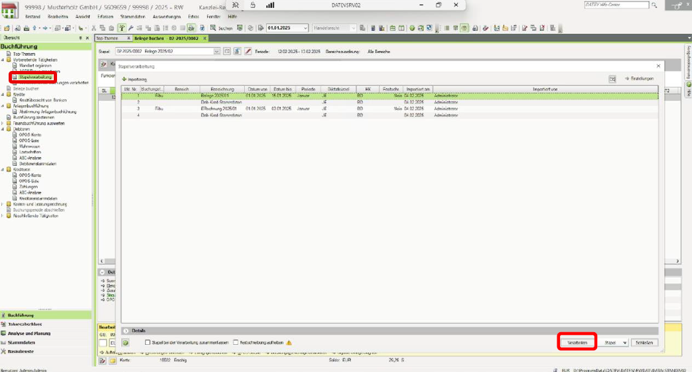
Task: Click the red pen icon beside Stapel field
Action: 248,50
